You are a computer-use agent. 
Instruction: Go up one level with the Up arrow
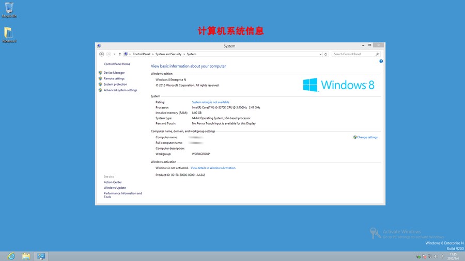[x=119, y=54]
